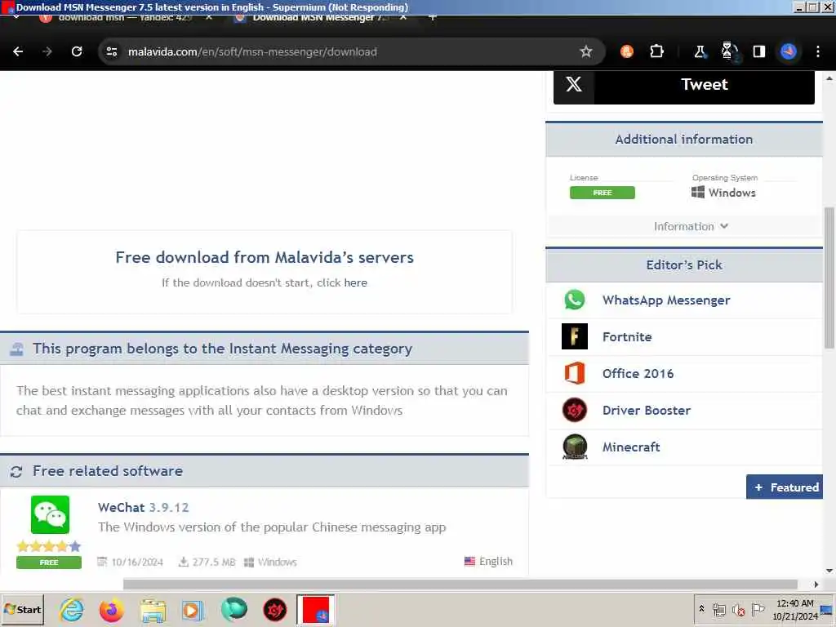Click the 277.5 MB file size text
This screenshot has height=627, width=836.
pyautogui.click(x=213, y=562)
